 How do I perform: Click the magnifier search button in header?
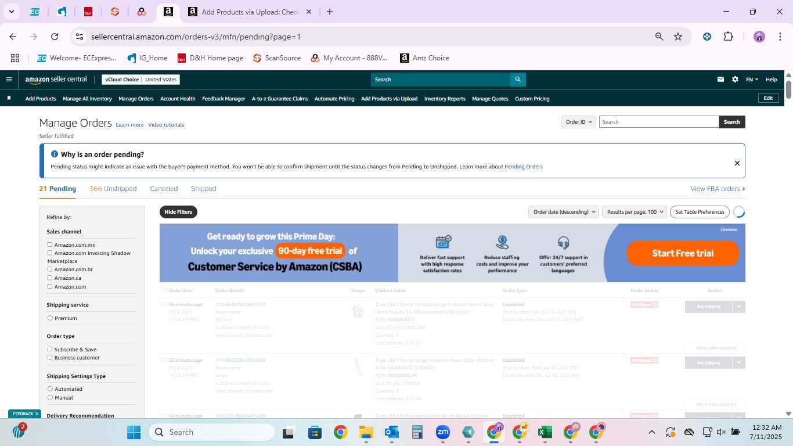coord(518,80)
